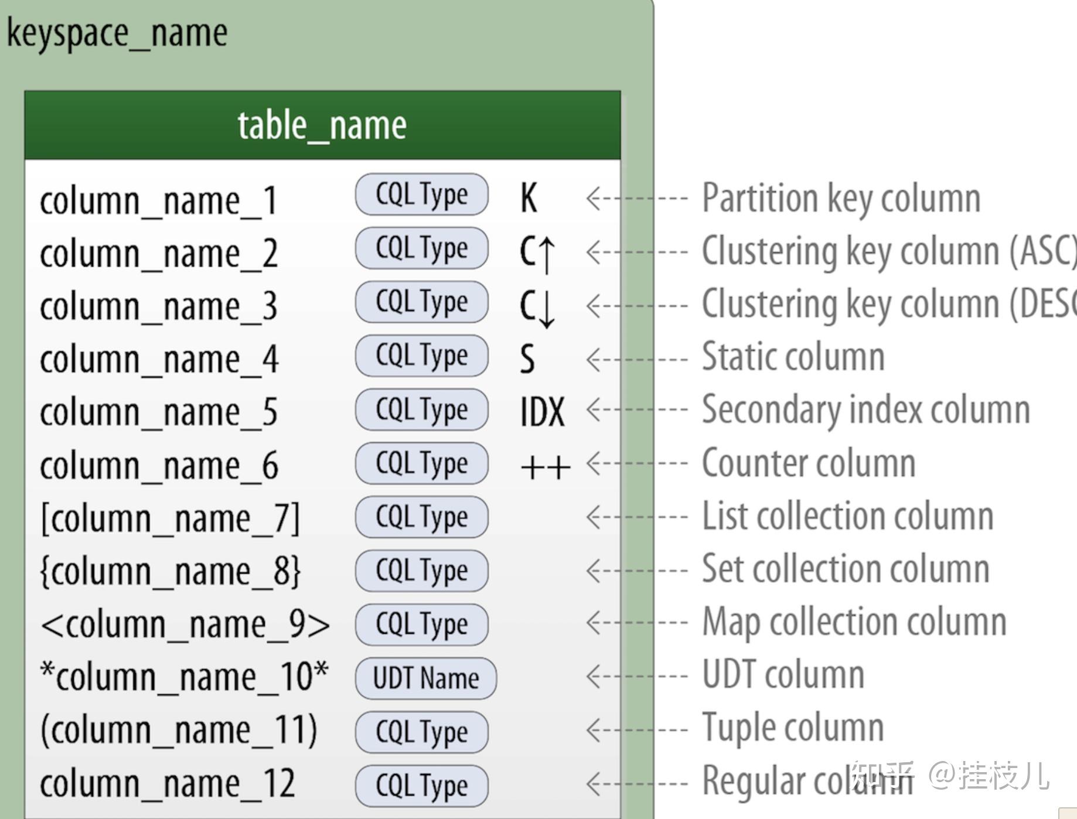Click the [column_name_7] list label

170,518
